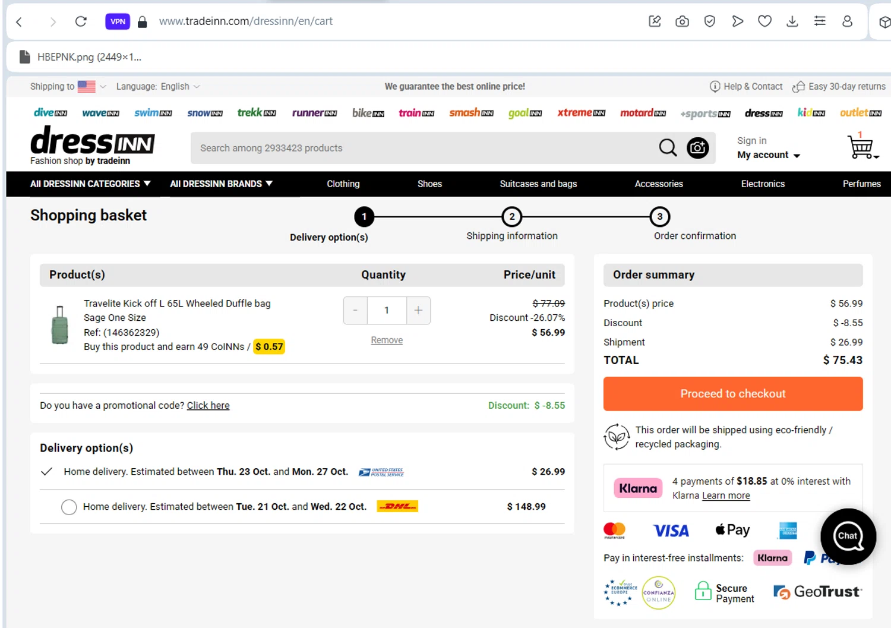This screenshot has height=628, width=891.
Task: Click the Confianza Online trust badge
Action: [x=659, y=592]
